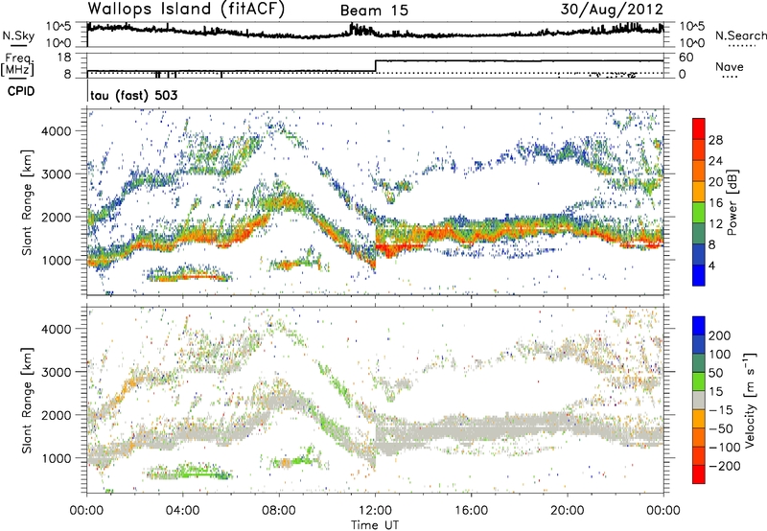767x531 pixels.
Task: Click the power panel's "Slant Range [km]" label
Action: (27, 202)
